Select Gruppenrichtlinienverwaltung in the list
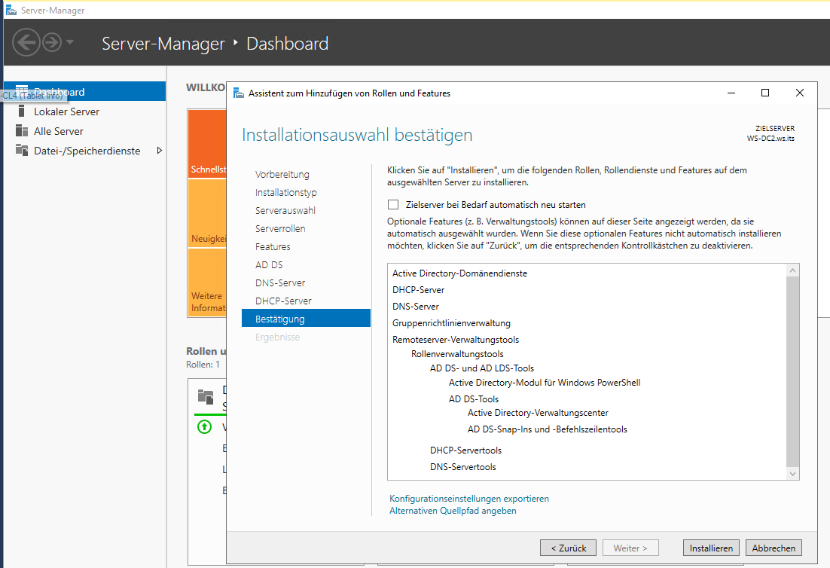 pyautogui.click(x=451, y=322)
